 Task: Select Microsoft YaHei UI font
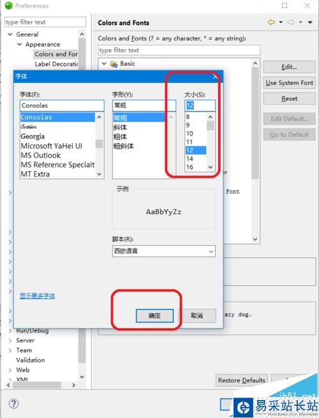pyautogui.click(x=51, y=146)
